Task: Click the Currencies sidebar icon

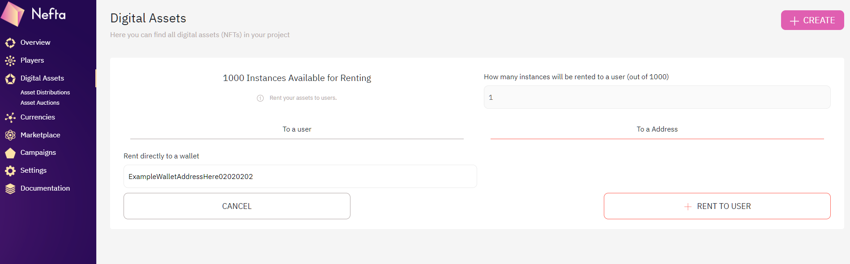Action: click(10, 117)
